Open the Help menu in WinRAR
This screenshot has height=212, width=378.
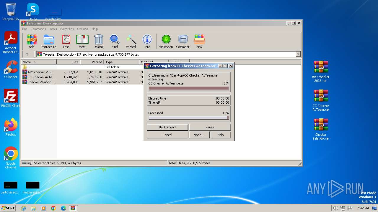(x=94, y=29)
